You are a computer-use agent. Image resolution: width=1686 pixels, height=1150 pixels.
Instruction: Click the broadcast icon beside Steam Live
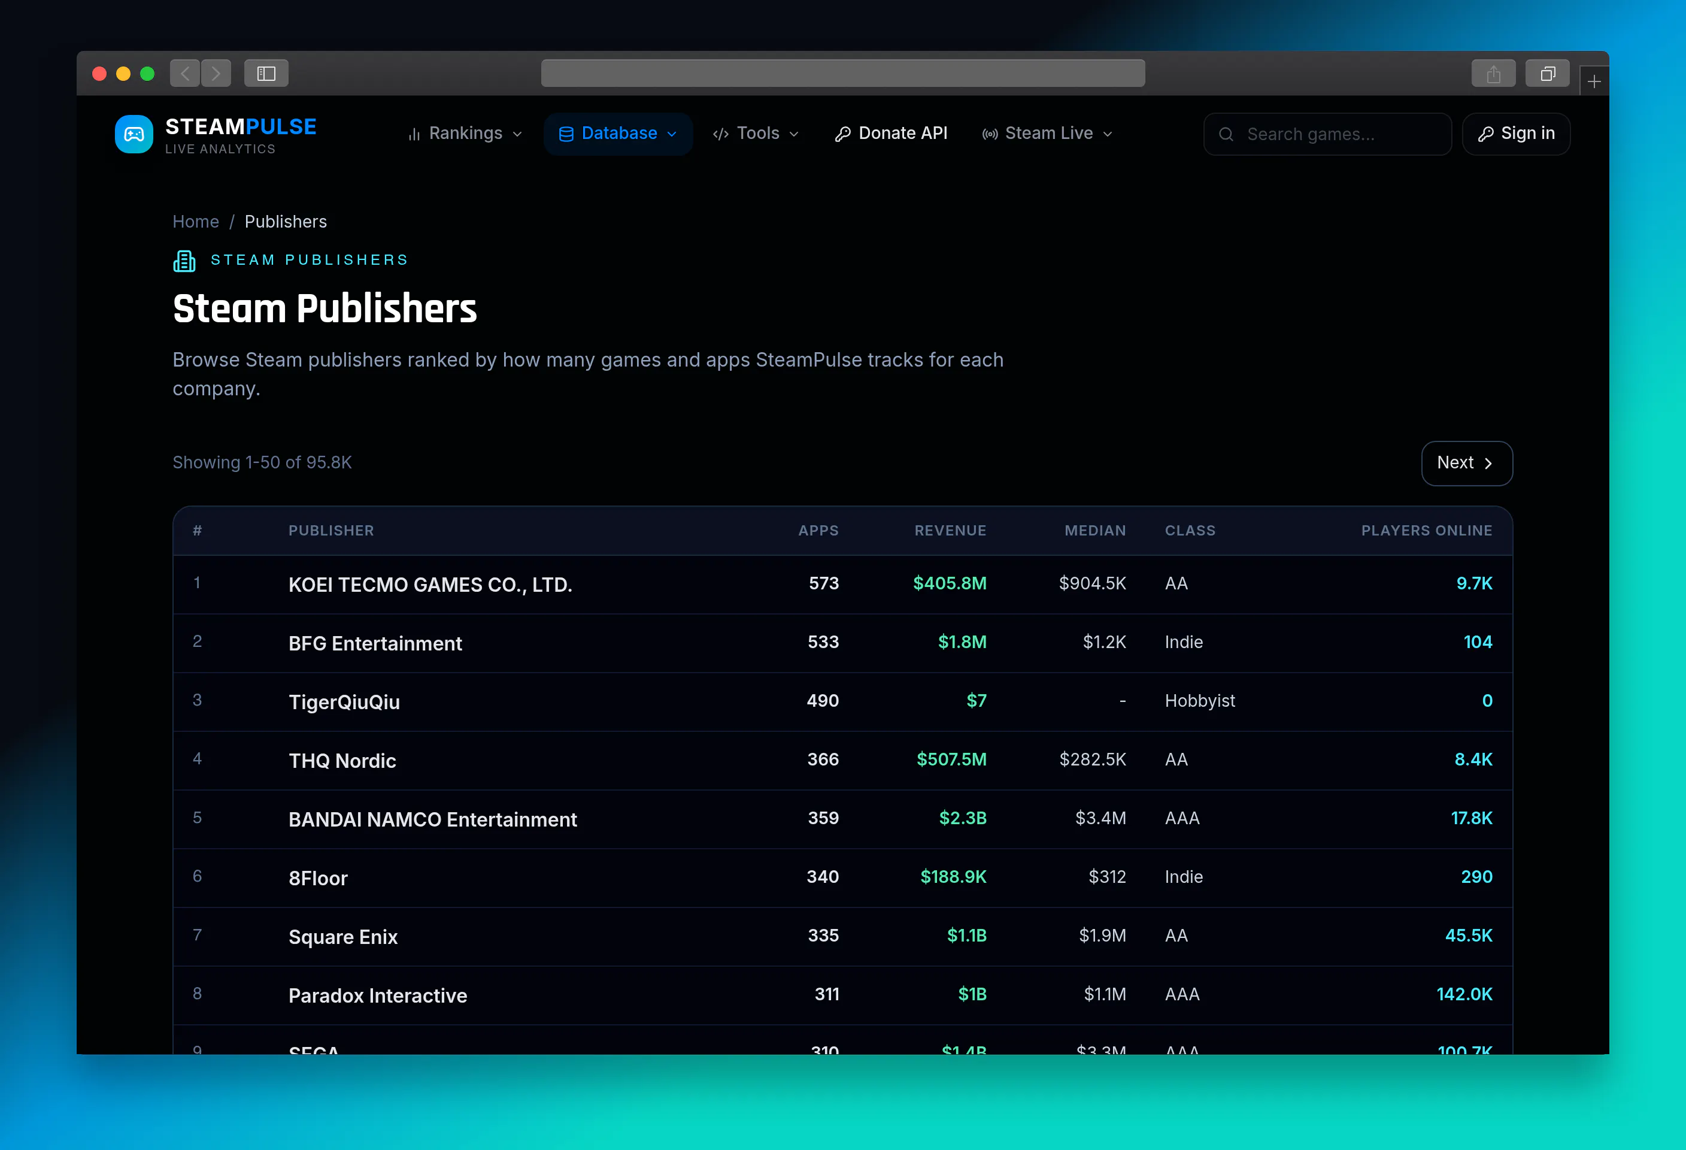click(990, 134)
